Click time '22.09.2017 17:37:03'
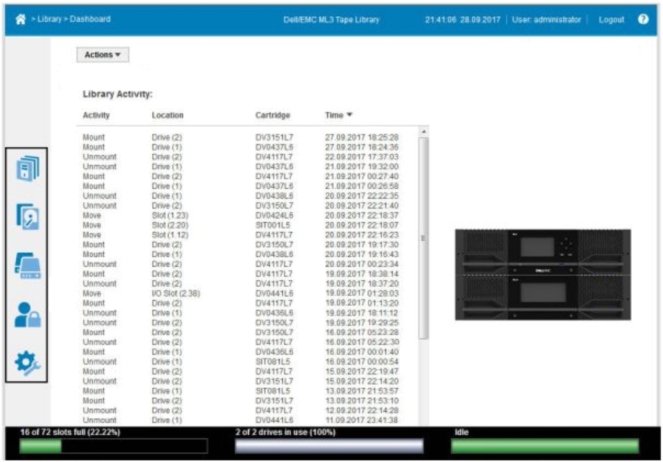663x462 pixels. point(362,157)
